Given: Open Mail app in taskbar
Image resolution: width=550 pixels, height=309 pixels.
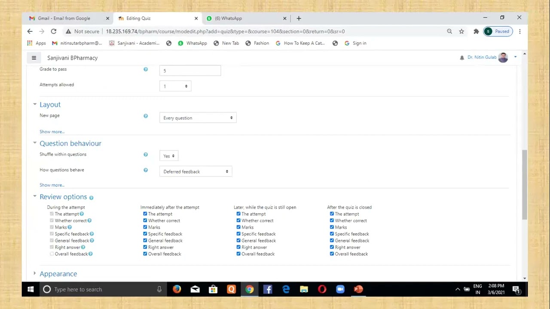Looking at the screenshot, I should [195, 289].
